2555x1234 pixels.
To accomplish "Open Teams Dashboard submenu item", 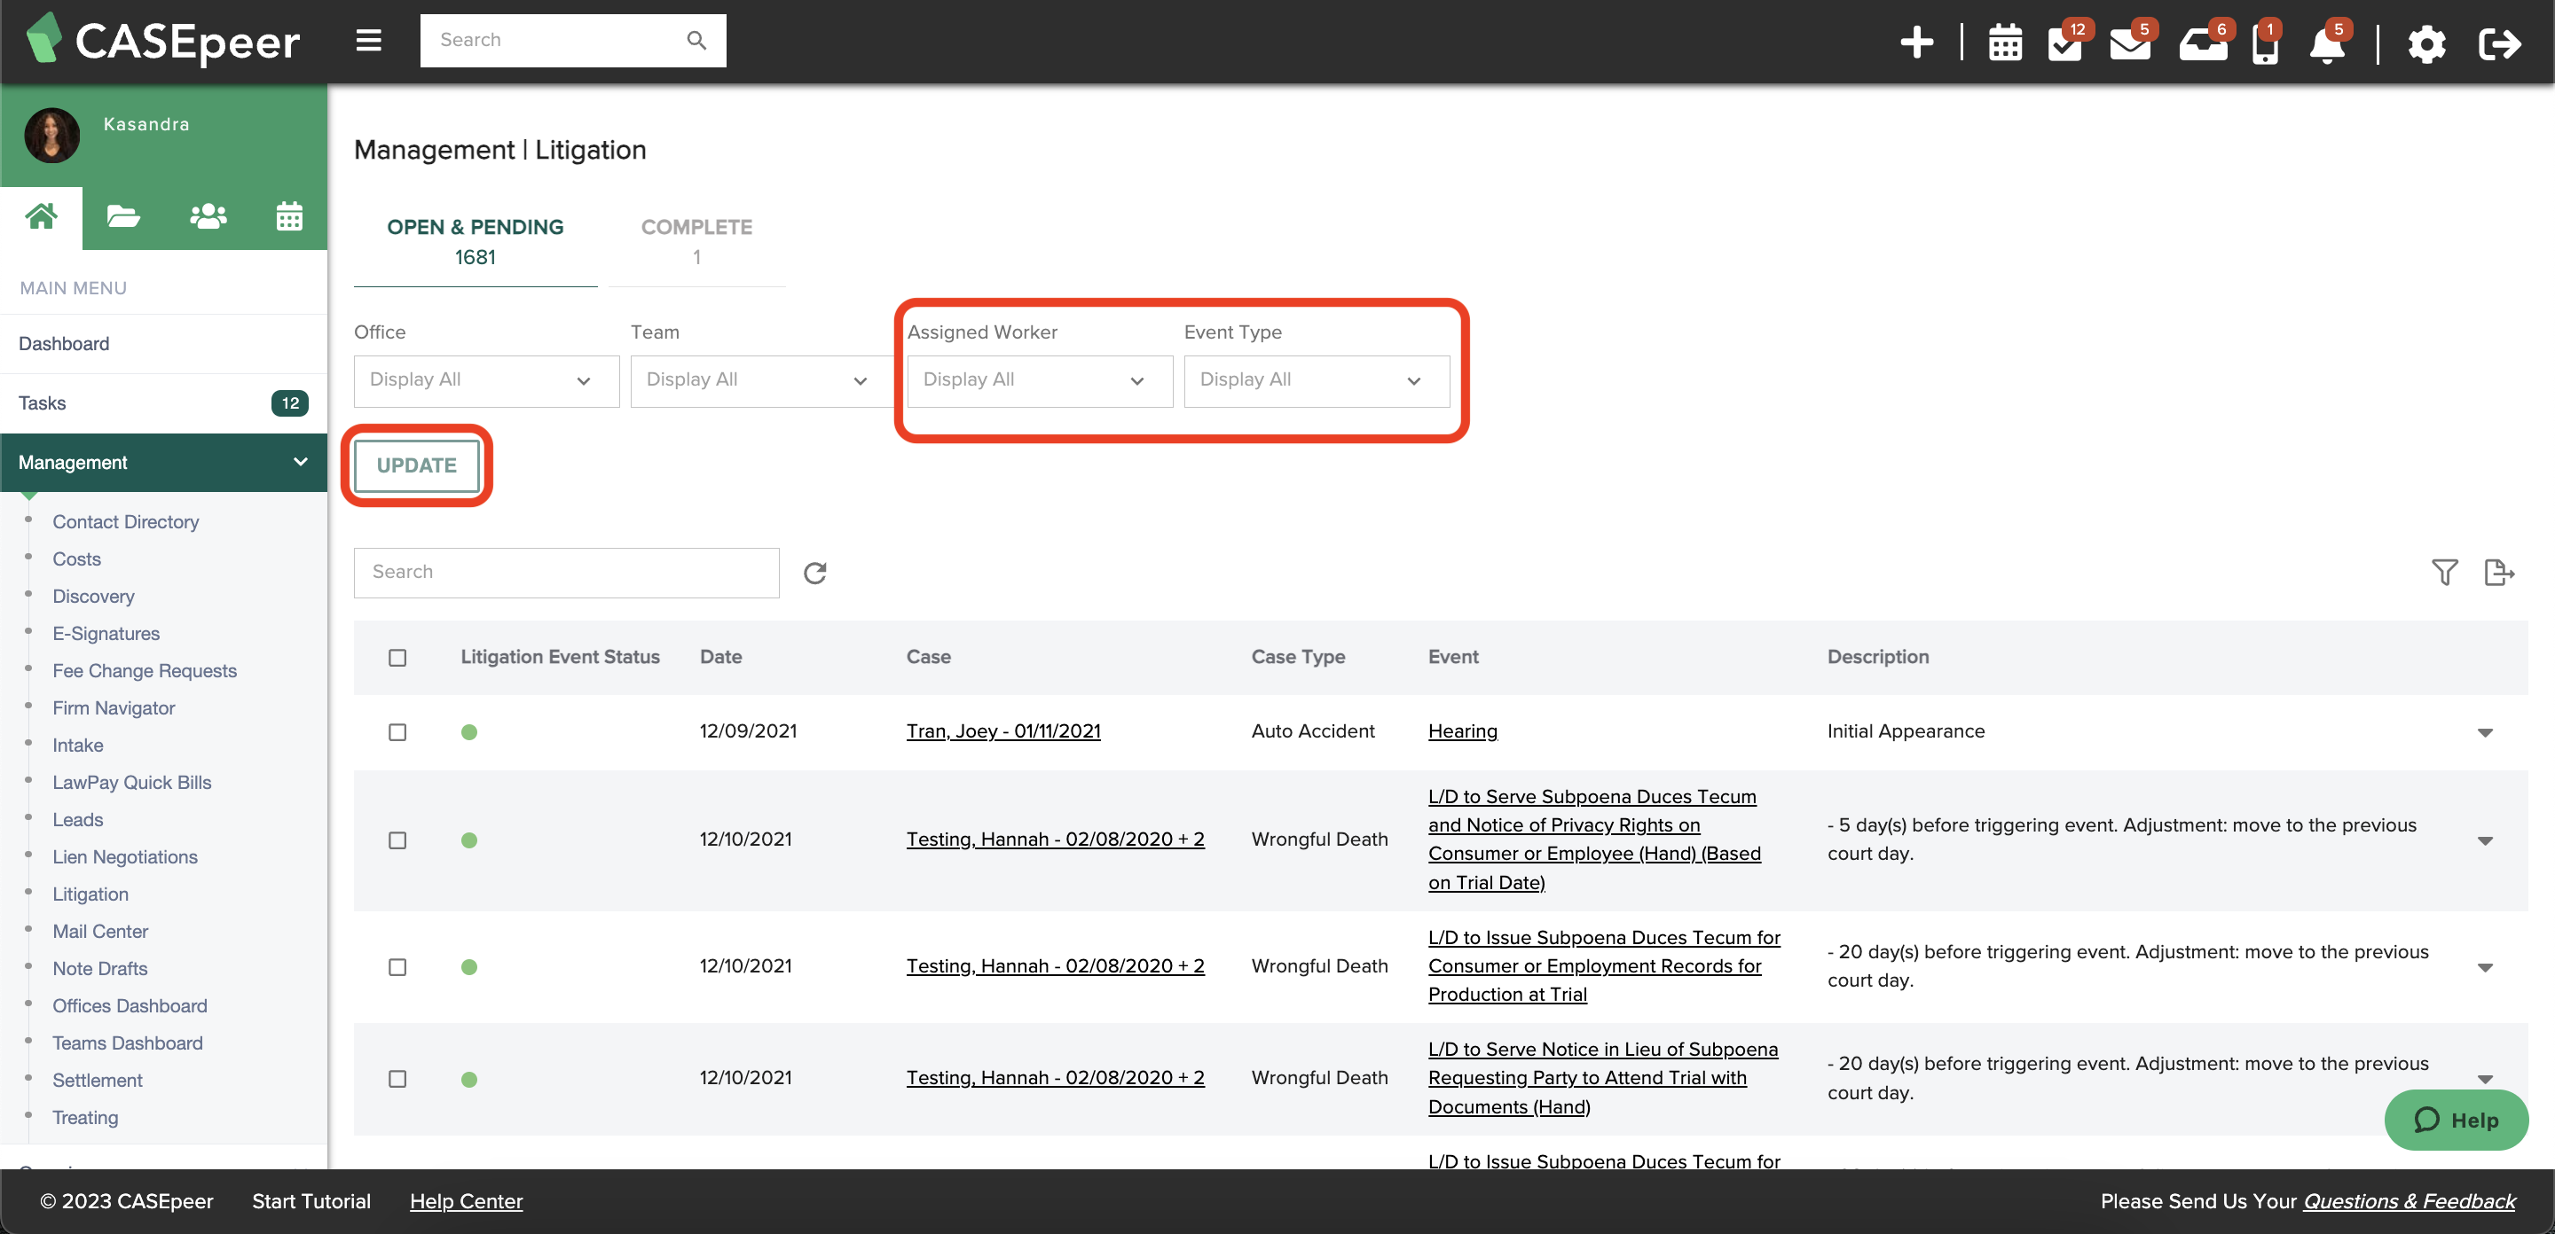I will click(127, 1043).
